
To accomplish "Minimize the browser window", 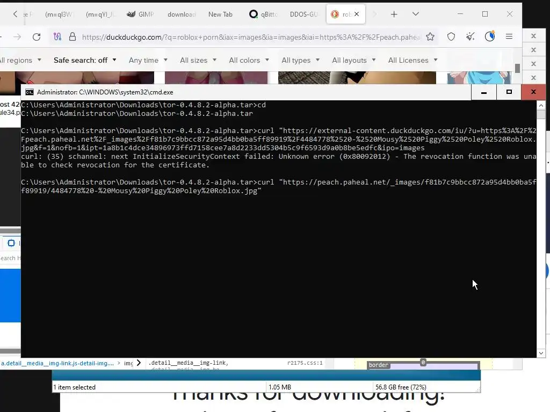I will 460,14.
